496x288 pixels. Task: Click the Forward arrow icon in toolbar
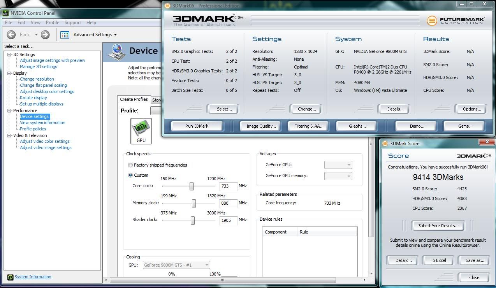click(45, 35)
